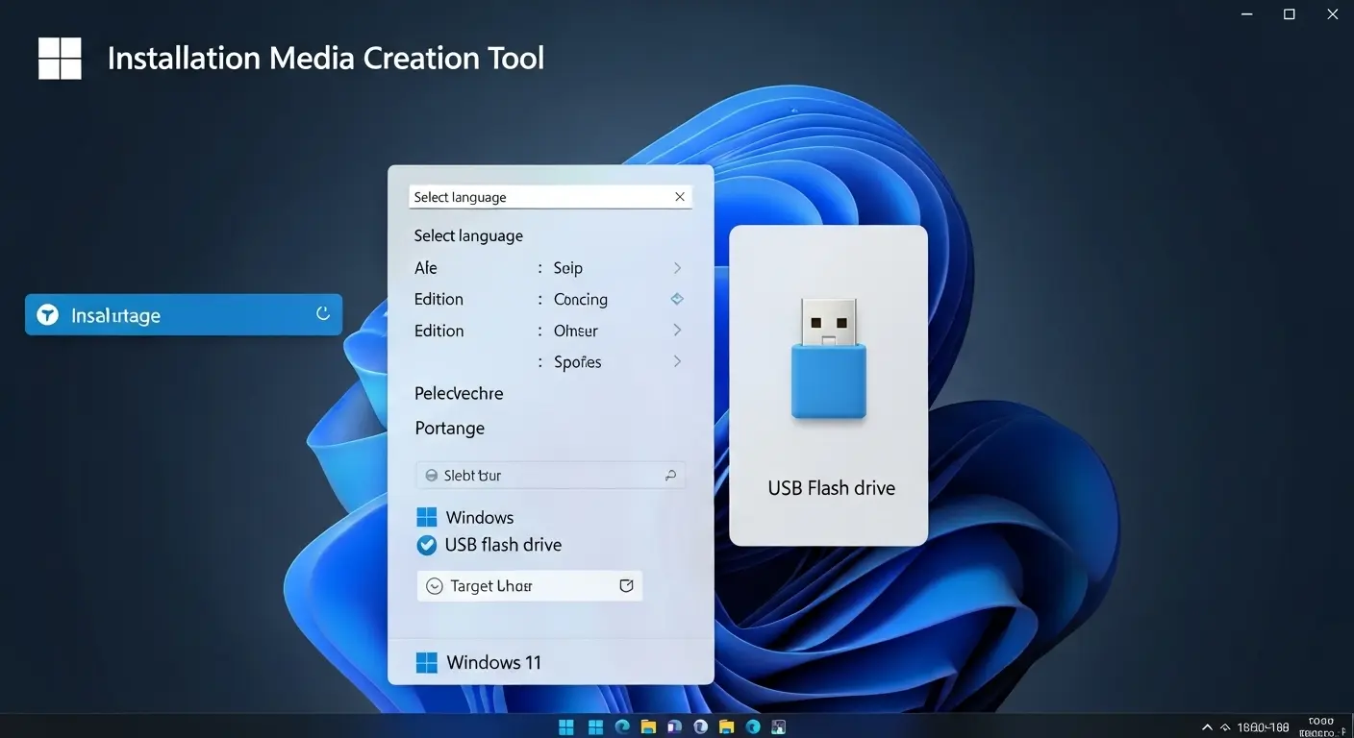
Task: Click into the Slebt bur search field
Action: (550, 475)
